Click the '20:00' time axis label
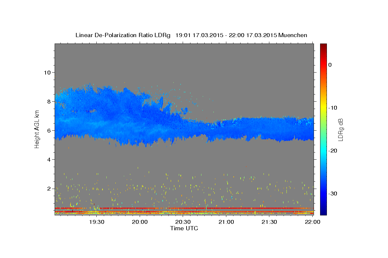 pos(140,222)
